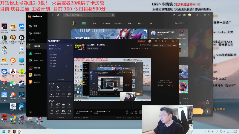Image resolution: width=239 pixels, height=134 pixels.
Task: Expand the 资讯 tab dropdown arrow
Action: pos(88,23)
